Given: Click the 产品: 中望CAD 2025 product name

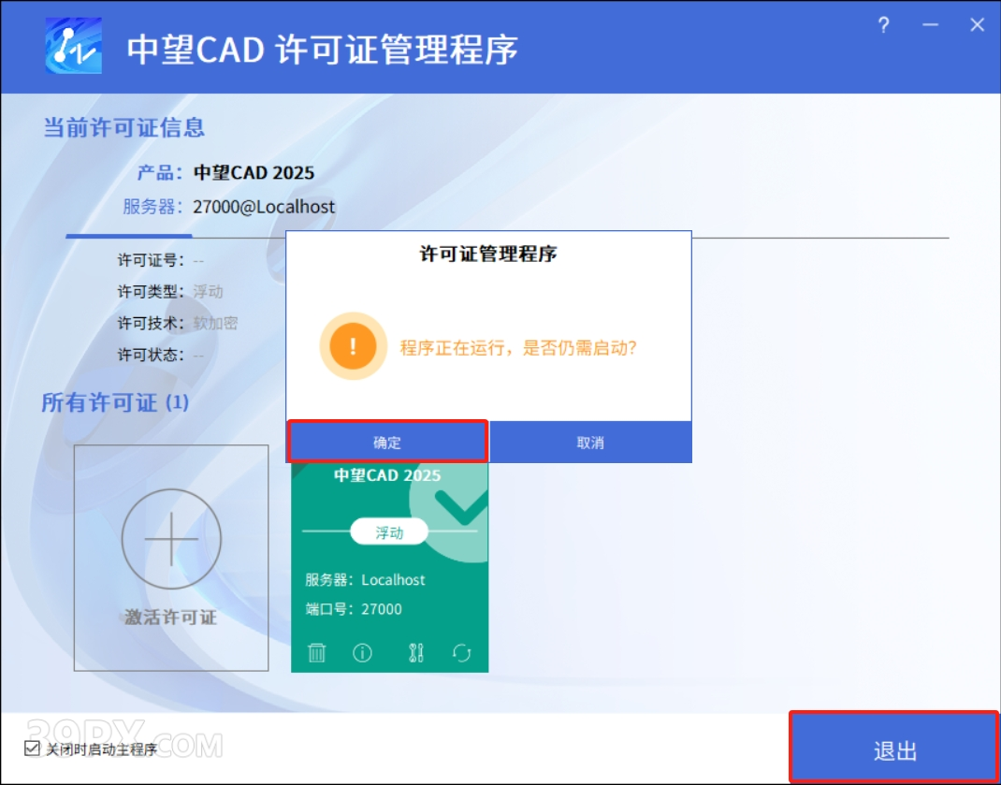Looking at the screenshot, I should 254,173.
